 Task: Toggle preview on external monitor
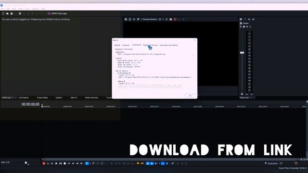coord(130,19)
